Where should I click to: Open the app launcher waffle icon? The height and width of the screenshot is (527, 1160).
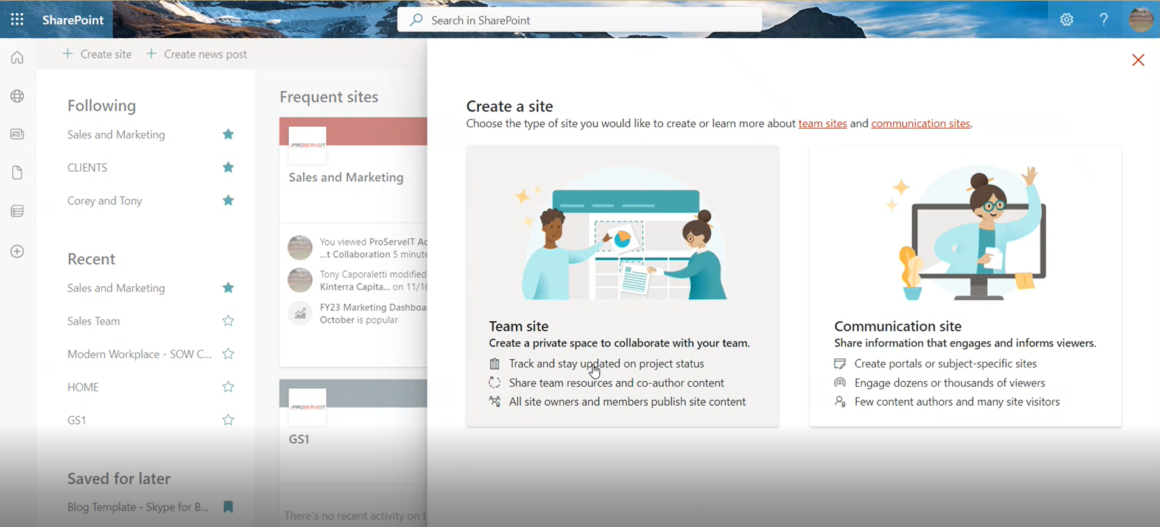(x=17, y=19)
